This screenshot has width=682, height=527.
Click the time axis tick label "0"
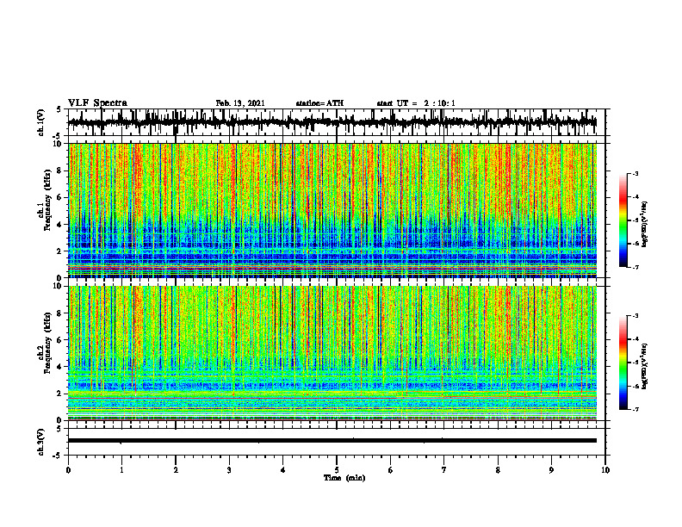[x=68, y=470]
